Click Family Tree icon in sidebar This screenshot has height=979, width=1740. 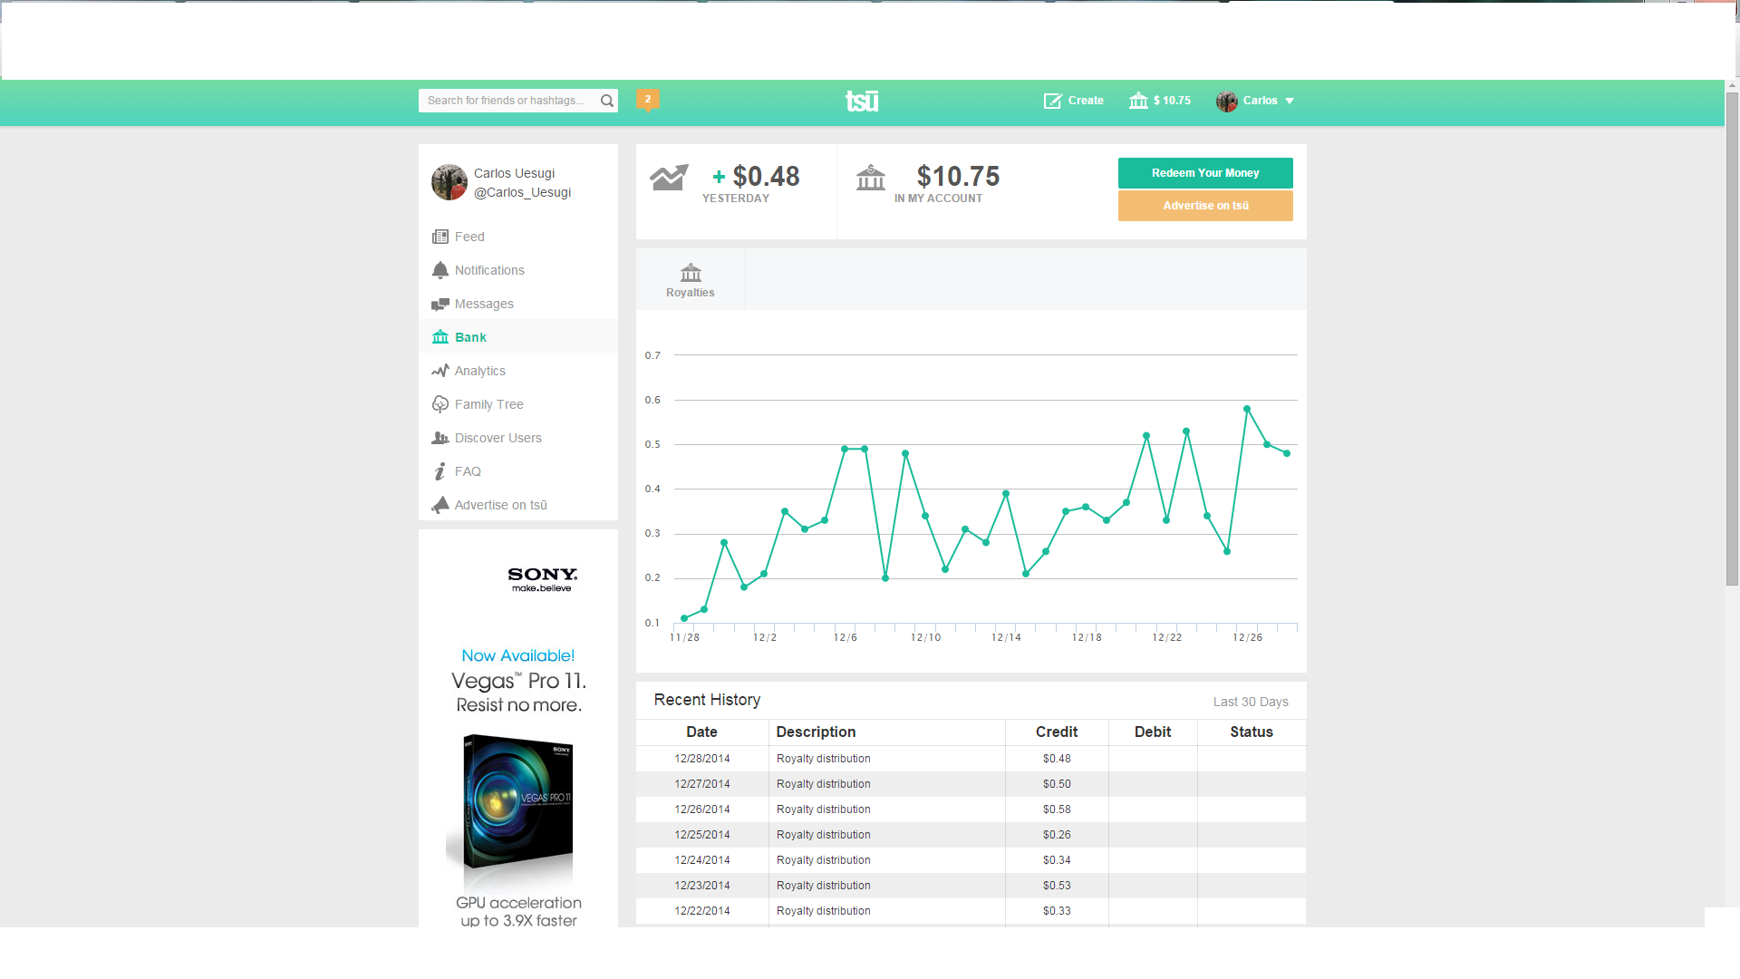440,404
